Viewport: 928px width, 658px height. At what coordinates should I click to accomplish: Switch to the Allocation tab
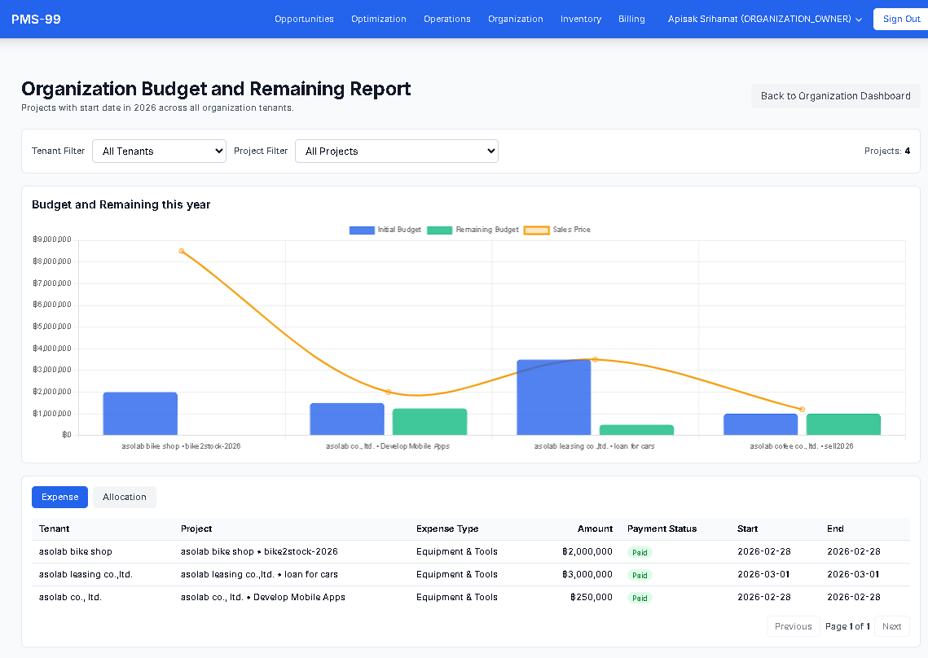coord(124,497)
